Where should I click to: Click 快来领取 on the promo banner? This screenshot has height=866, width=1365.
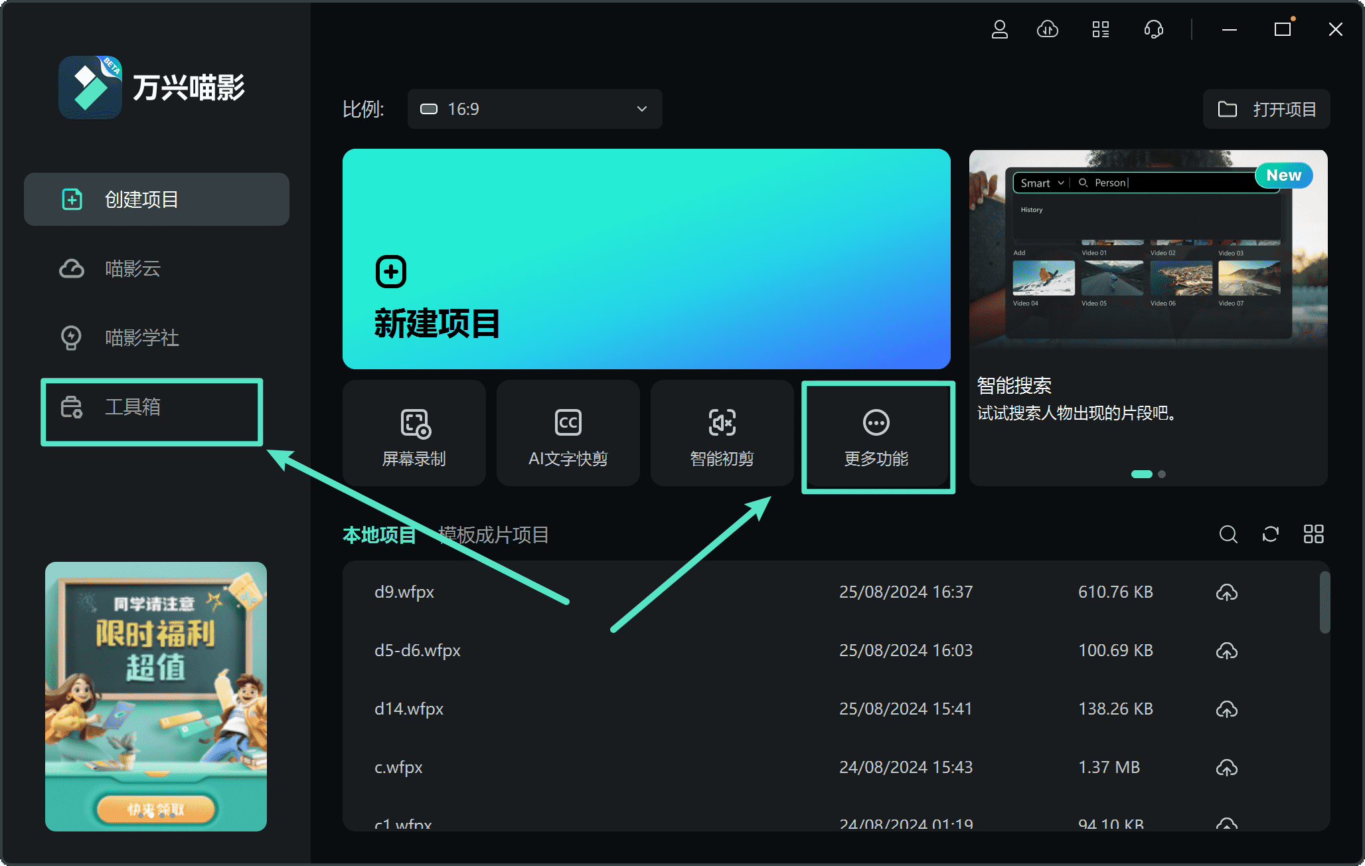(155, 809)
